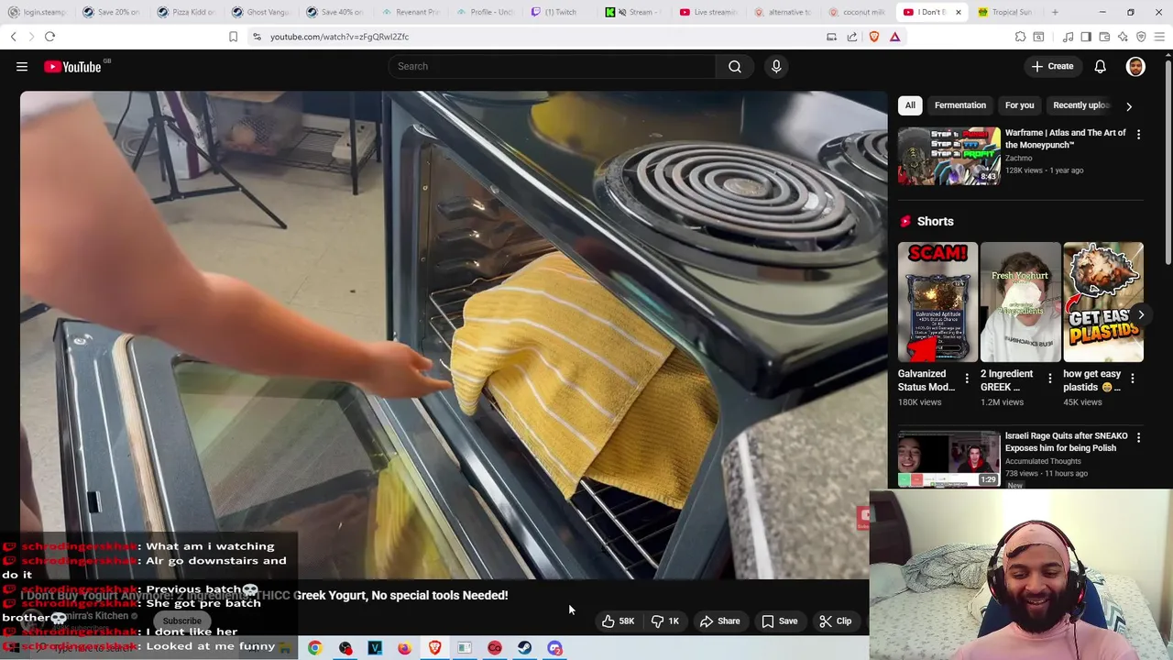Like the video showing 58K likes
This screenshot has height=660, width=1173.
(619, 621)
